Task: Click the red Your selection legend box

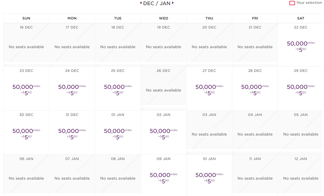Action: point(292,3)
